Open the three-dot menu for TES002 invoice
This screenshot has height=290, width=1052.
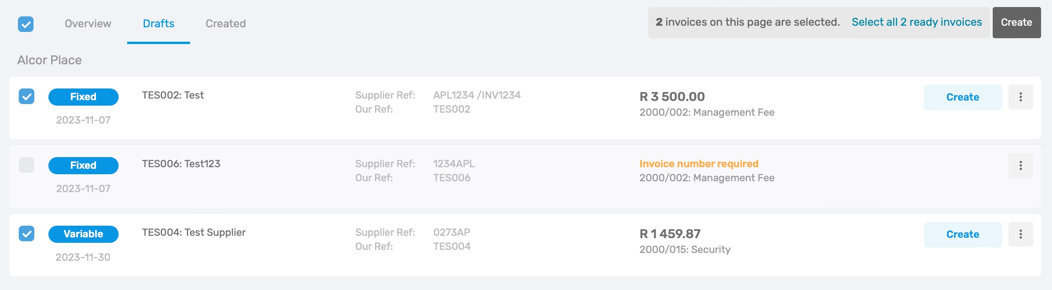pyautogui.click(x=1020, y=97)
